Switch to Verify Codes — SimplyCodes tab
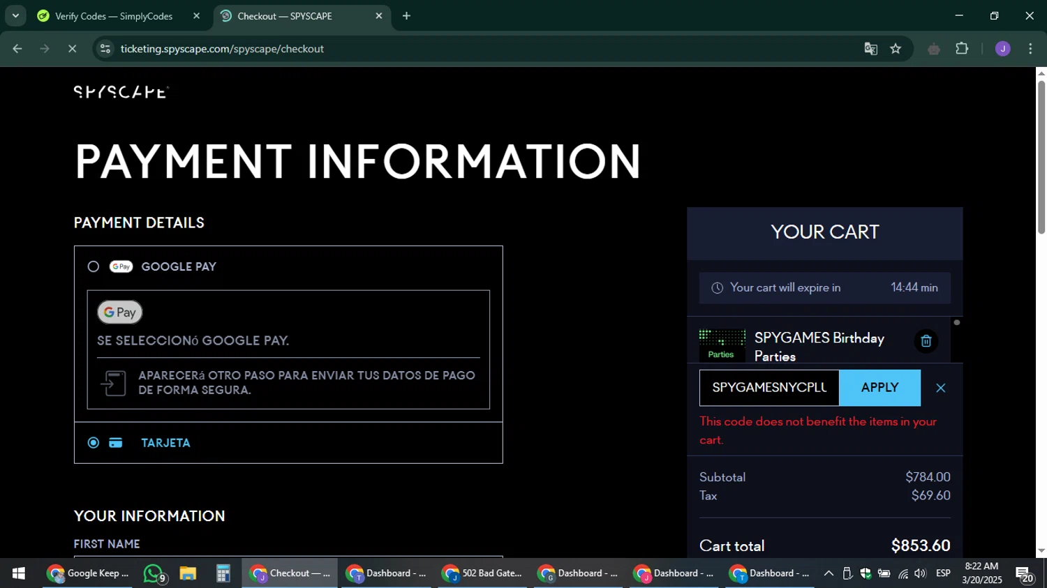 113,16
